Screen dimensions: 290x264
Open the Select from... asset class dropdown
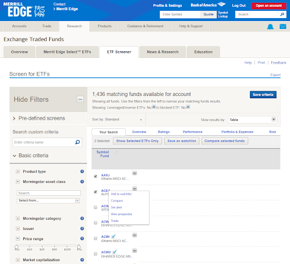[x=48, y=200]
